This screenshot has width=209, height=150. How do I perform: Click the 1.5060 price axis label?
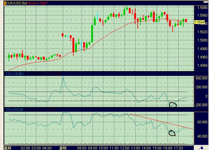click(202, 15)
